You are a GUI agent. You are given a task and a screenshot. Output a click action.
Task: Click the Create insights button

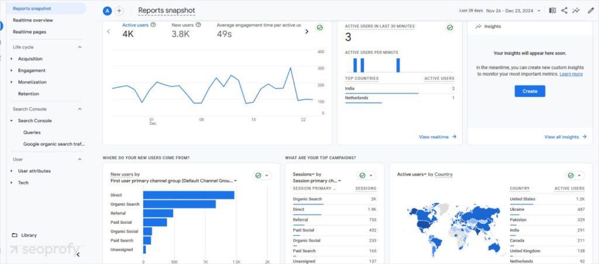(x=529, y=91)
